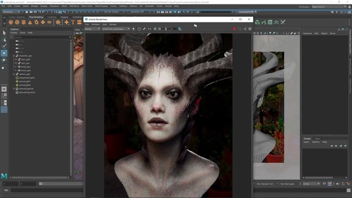The image size is (352, 198).
Task: Open the Modeling menu set dropdown
Action: coord(11,12)
